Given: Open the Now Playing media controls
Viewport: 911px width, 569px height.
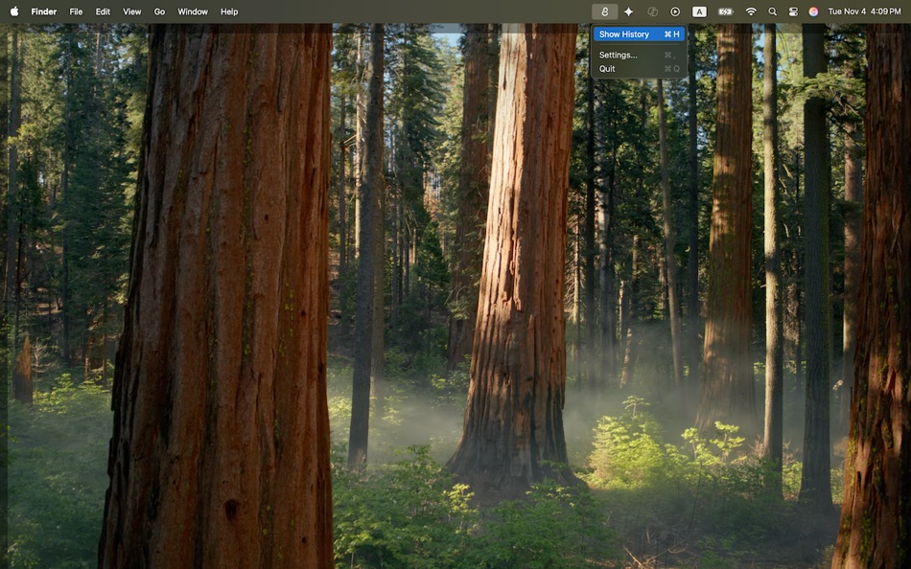Looking at the screenshot, I should coord(674,11).
